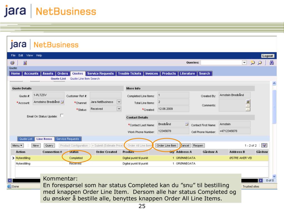The image size is (284, 213).
Task: Expand the Status dropdown
Action: pos(119,109)
